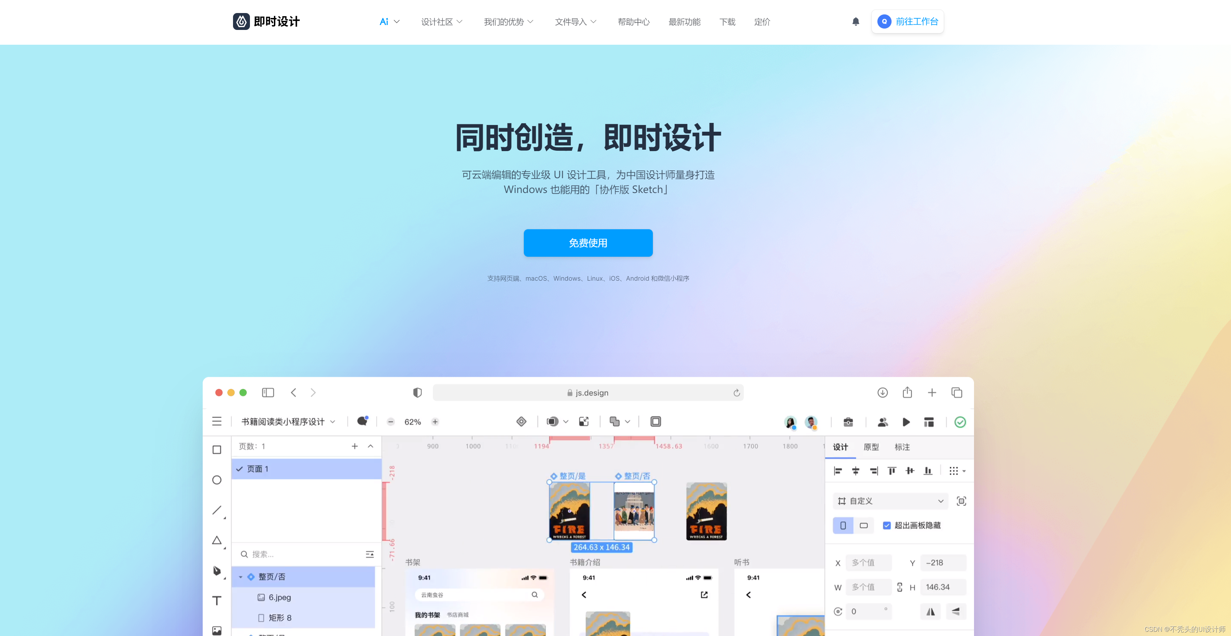Screen dimensions: 1231x636
Task: Expand the 设计社区 navigation dropdown
Action: 442,22
